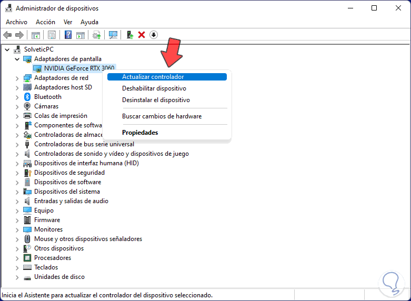The width and height of the screenshot is (411, 301).
Task: Expand the Entradas y salidas de audio chevron
Action: tap(17, 202)
